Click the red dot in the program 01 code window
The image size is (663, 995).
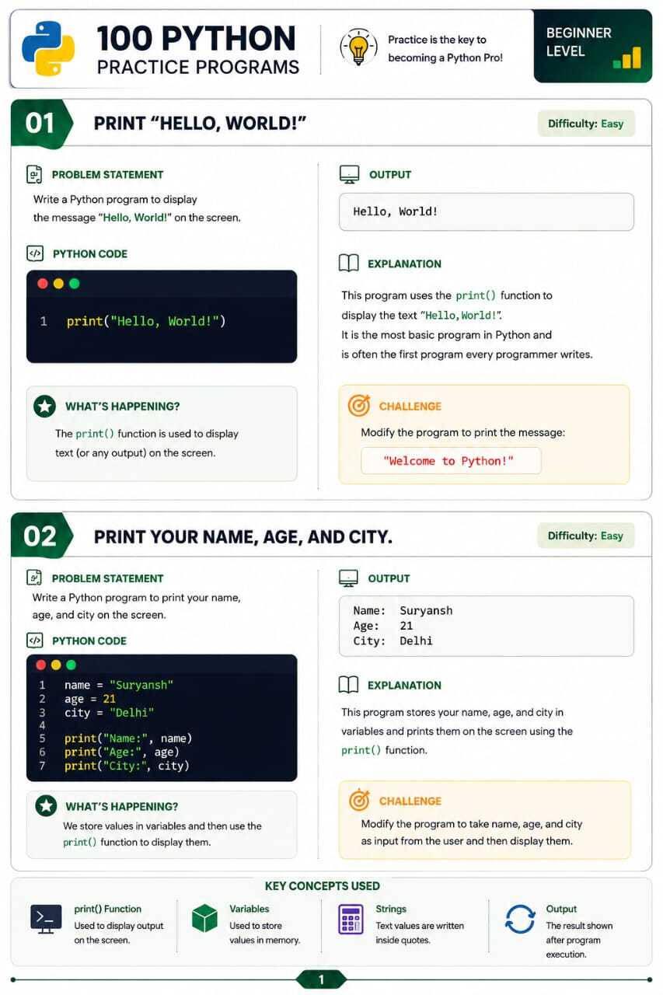pyautogui.click(x=43, y=284)
